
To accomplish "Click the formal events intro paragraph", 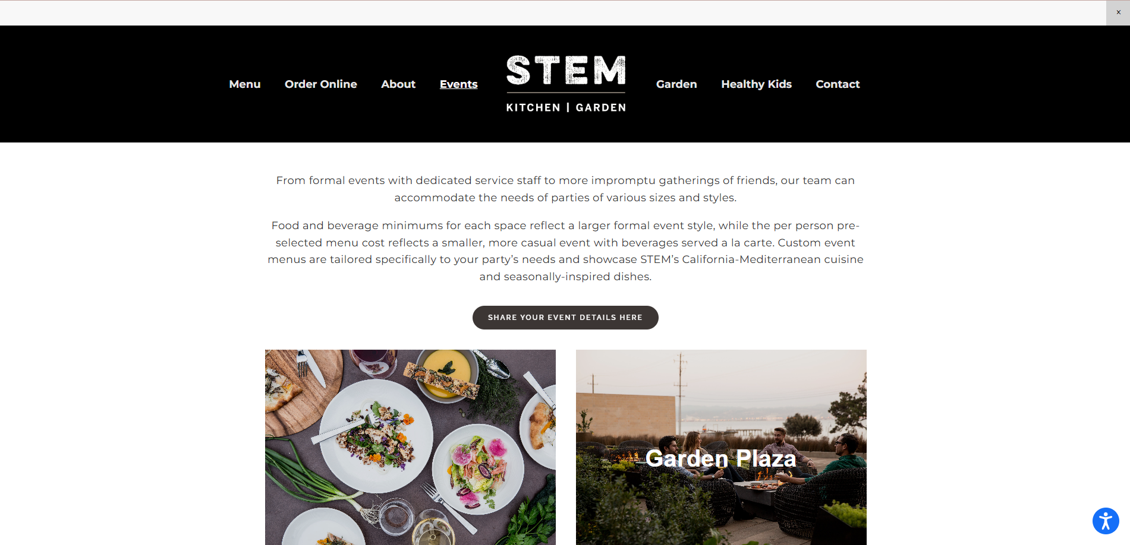I will 565,189.
